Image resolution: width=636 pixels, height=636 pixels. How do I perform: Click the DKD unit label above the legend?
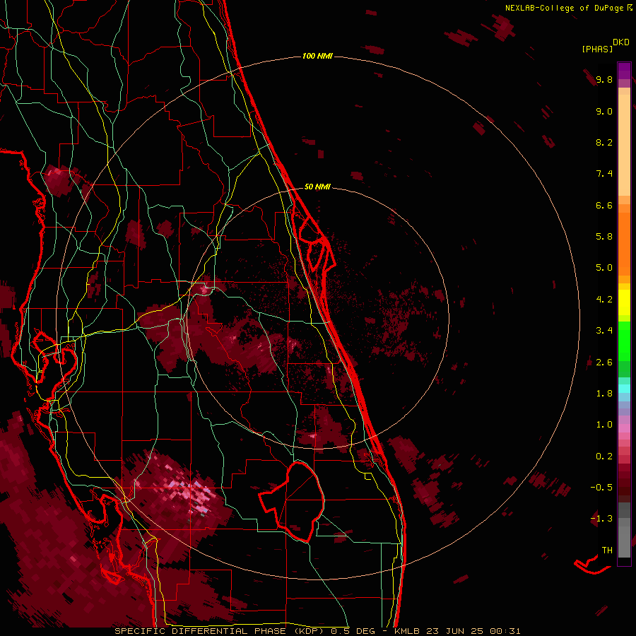(x=621, y=42)
